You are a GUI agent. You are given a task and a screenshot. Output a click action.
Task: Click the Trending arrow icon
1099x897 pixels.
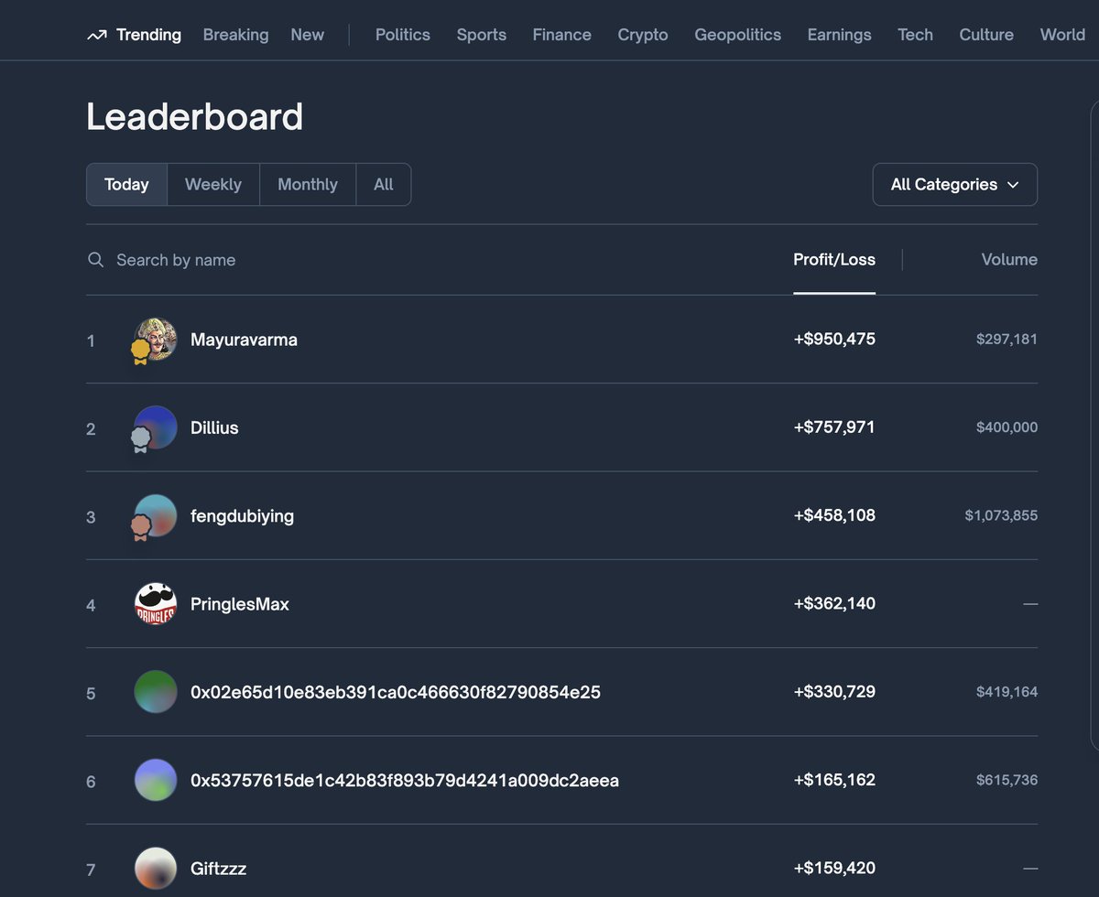click(96, 36)
